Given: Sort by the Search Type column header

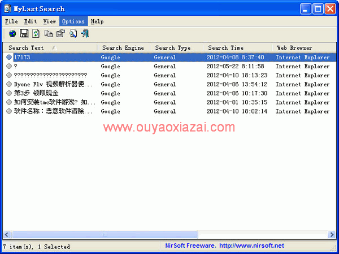Looking at the screenshot, I should tap(177, 48).
